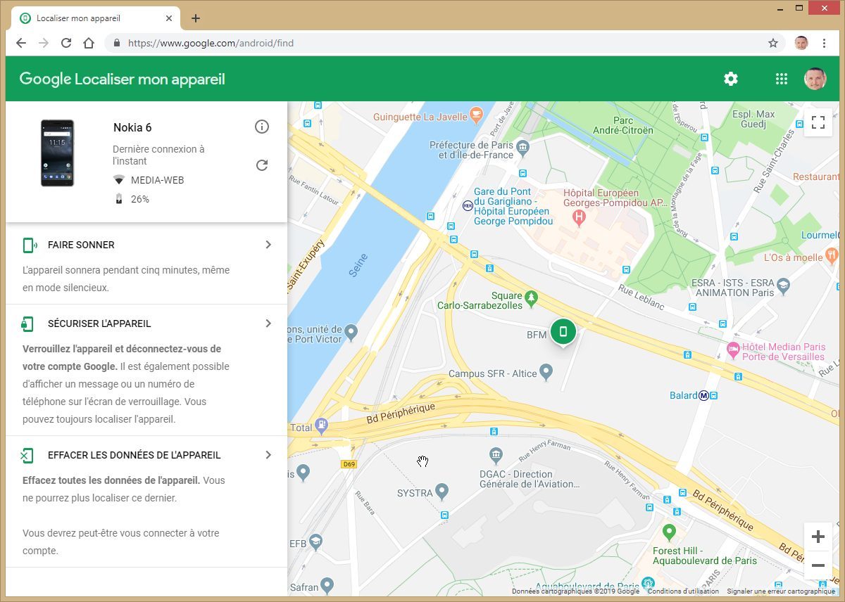Click the L'Os à moelle restaurant marker
845x602 pixels.
(832, 255)
